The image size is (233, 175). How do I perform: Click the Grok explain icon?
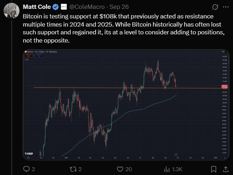[x=215, y=7]
